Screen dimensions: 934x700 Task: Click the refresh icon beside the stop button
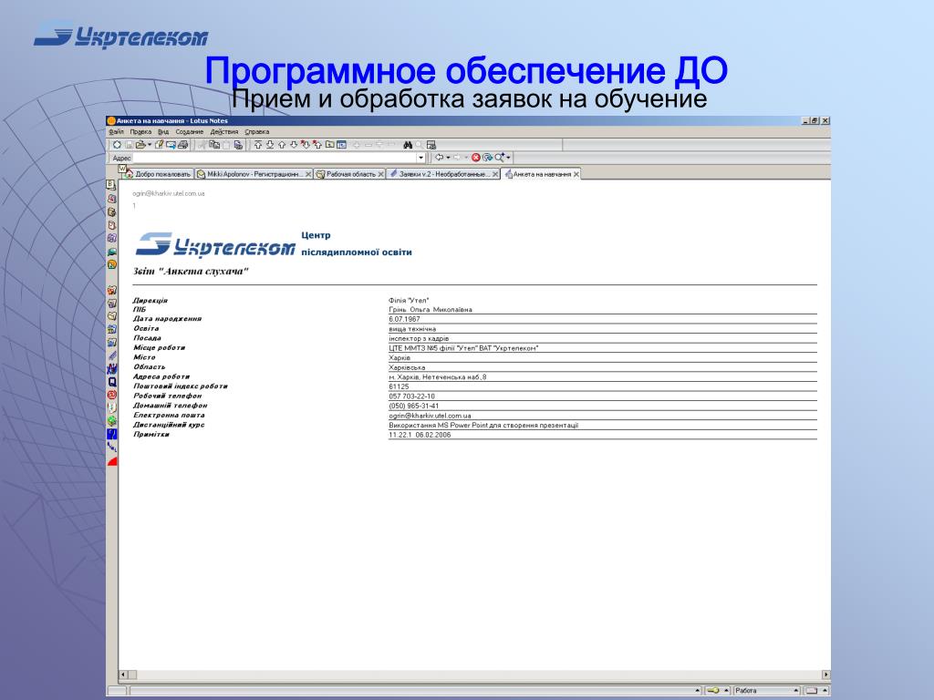pos(488,158)
